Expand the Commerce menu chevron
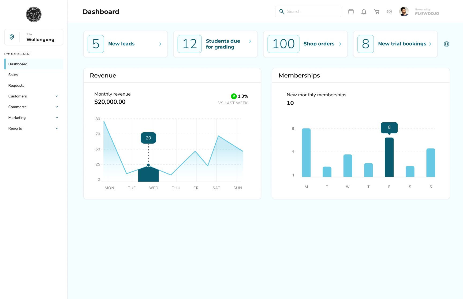This screenshot has height=299, width=463. pyautogui.click(x=57, y=107)
